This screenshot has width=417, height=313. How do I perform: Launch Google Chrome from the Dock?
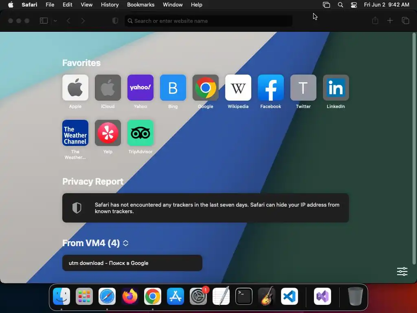[x=153, y=296]
